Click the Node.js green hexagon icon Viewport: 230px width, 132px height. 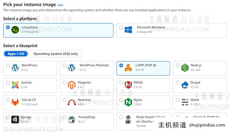(x=185, y=68)
